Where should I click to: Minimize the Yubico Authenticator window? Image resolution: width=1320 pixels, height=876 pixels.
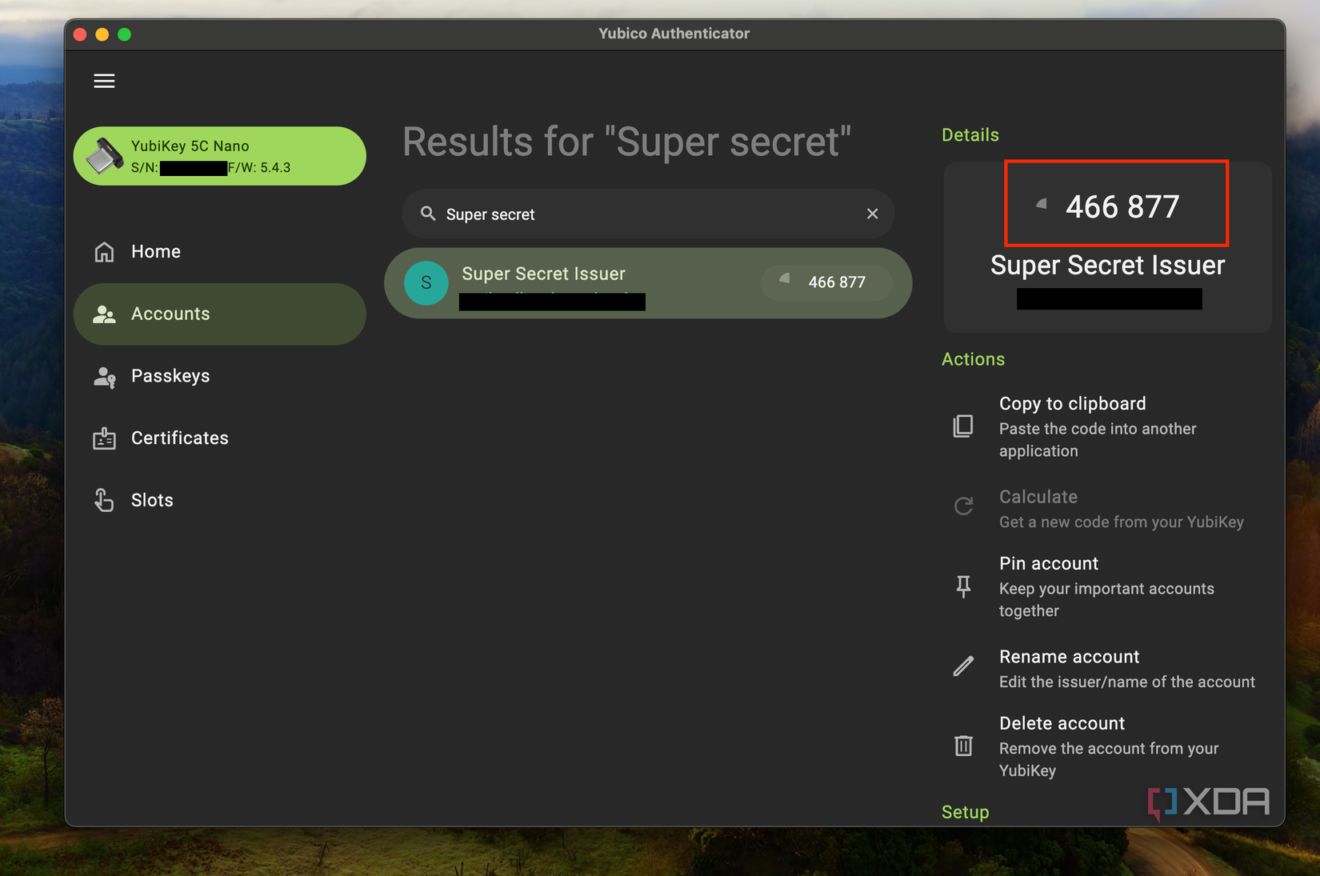(102, 34)
